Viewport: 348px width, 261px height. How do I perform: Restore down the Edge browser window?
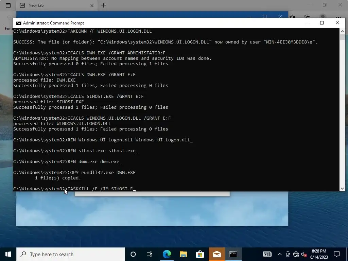325,5
